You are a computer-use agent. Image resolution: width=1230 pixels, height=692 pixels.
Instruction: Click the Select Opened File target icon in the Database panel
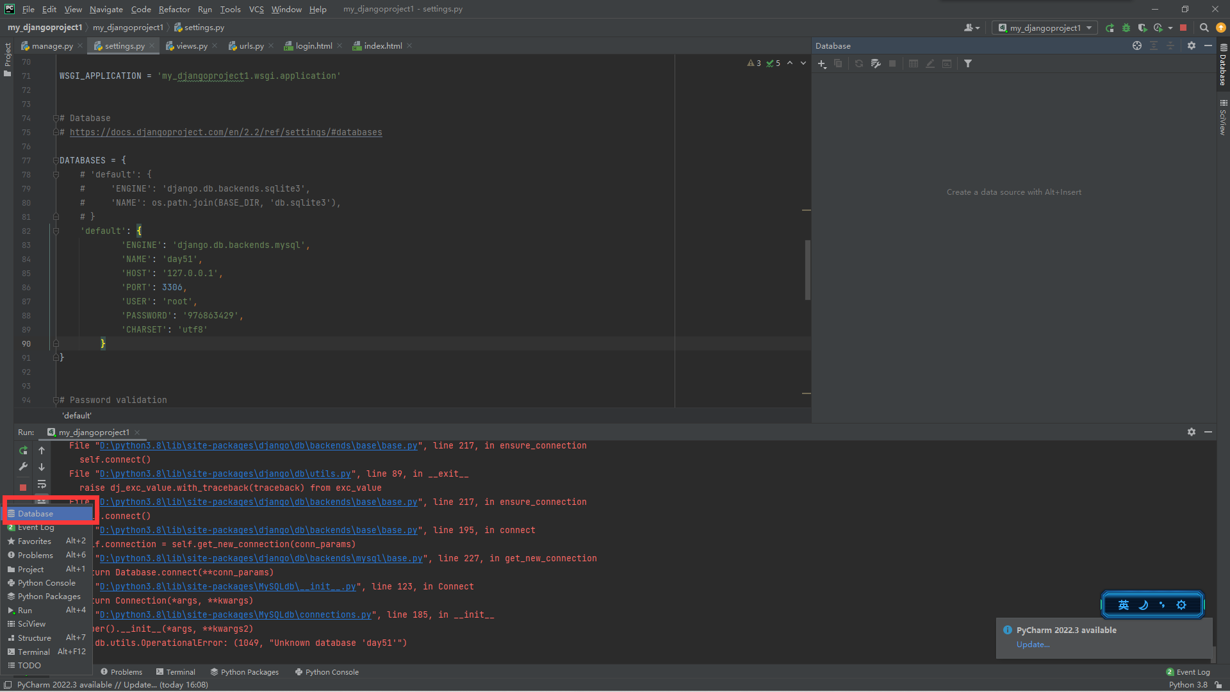[1137, 45]
